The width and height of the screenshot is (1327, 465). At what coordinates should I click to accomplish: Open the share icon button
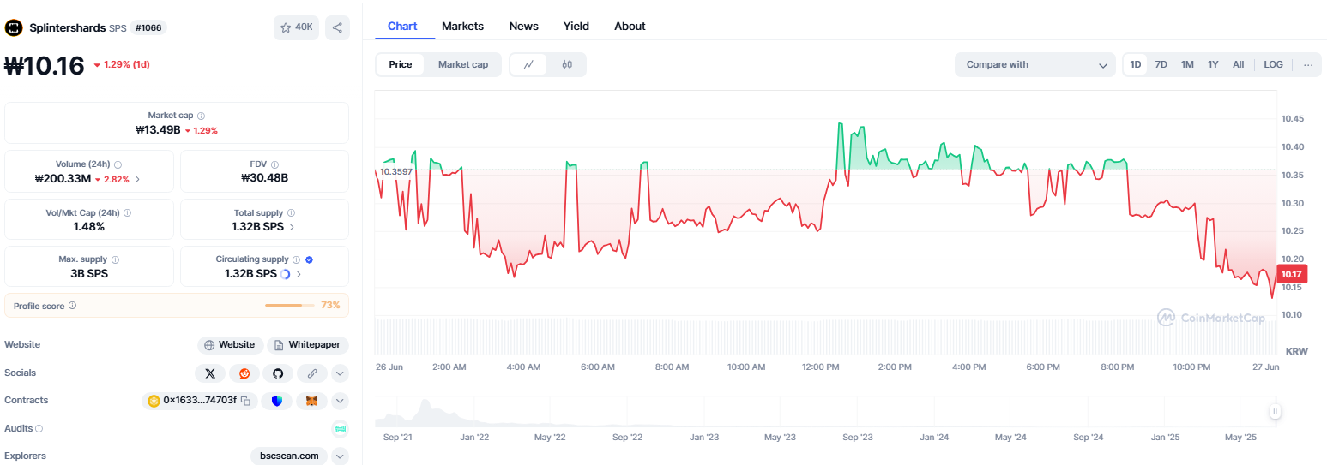tap(337, 27)
